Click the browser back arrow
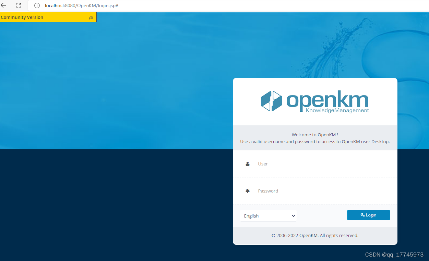Image resolution: width=429 pixels, height=261 pixels. pos(3,5)
